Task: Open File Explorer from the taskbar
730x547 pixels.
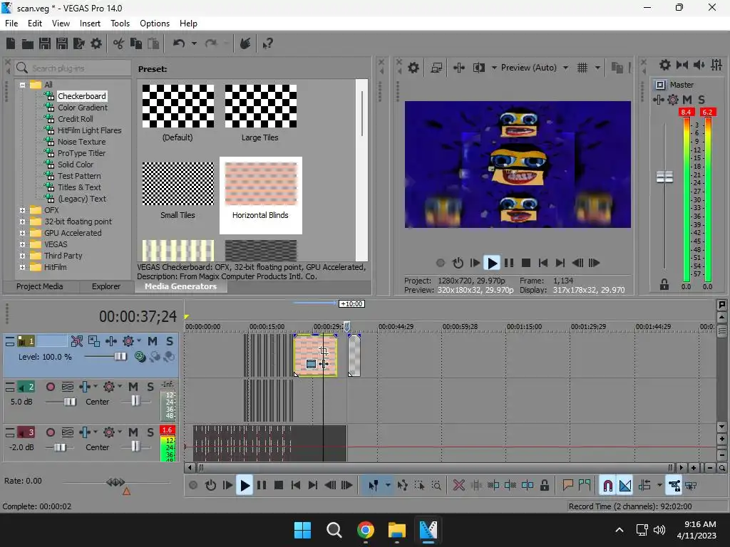Action: (396, 530)
